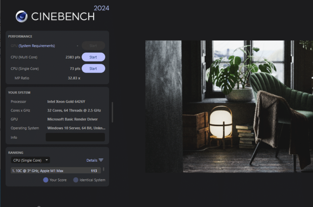
Task: Start the CPU Single Core benchmark
Action: coord(93,69)
